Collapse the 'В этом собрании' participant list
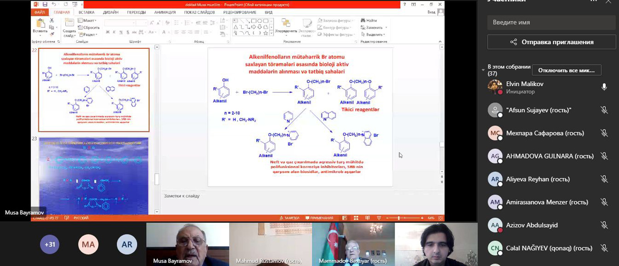This screenshot has width=619, height=266. point(483,70)
